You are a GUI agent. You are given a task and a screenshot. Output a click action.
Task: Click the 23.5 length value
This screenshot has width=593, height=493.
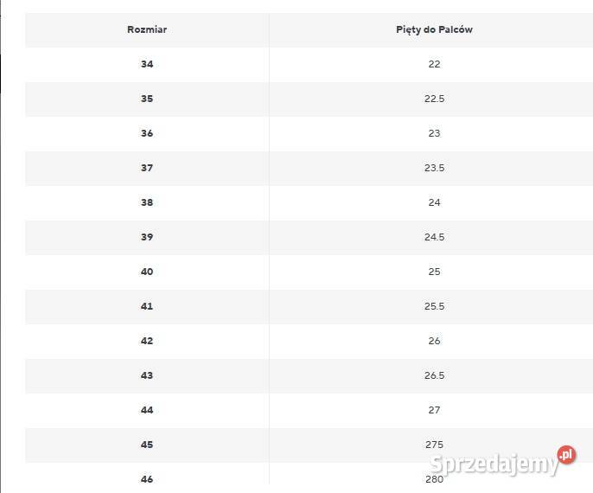tap(434, 168)
